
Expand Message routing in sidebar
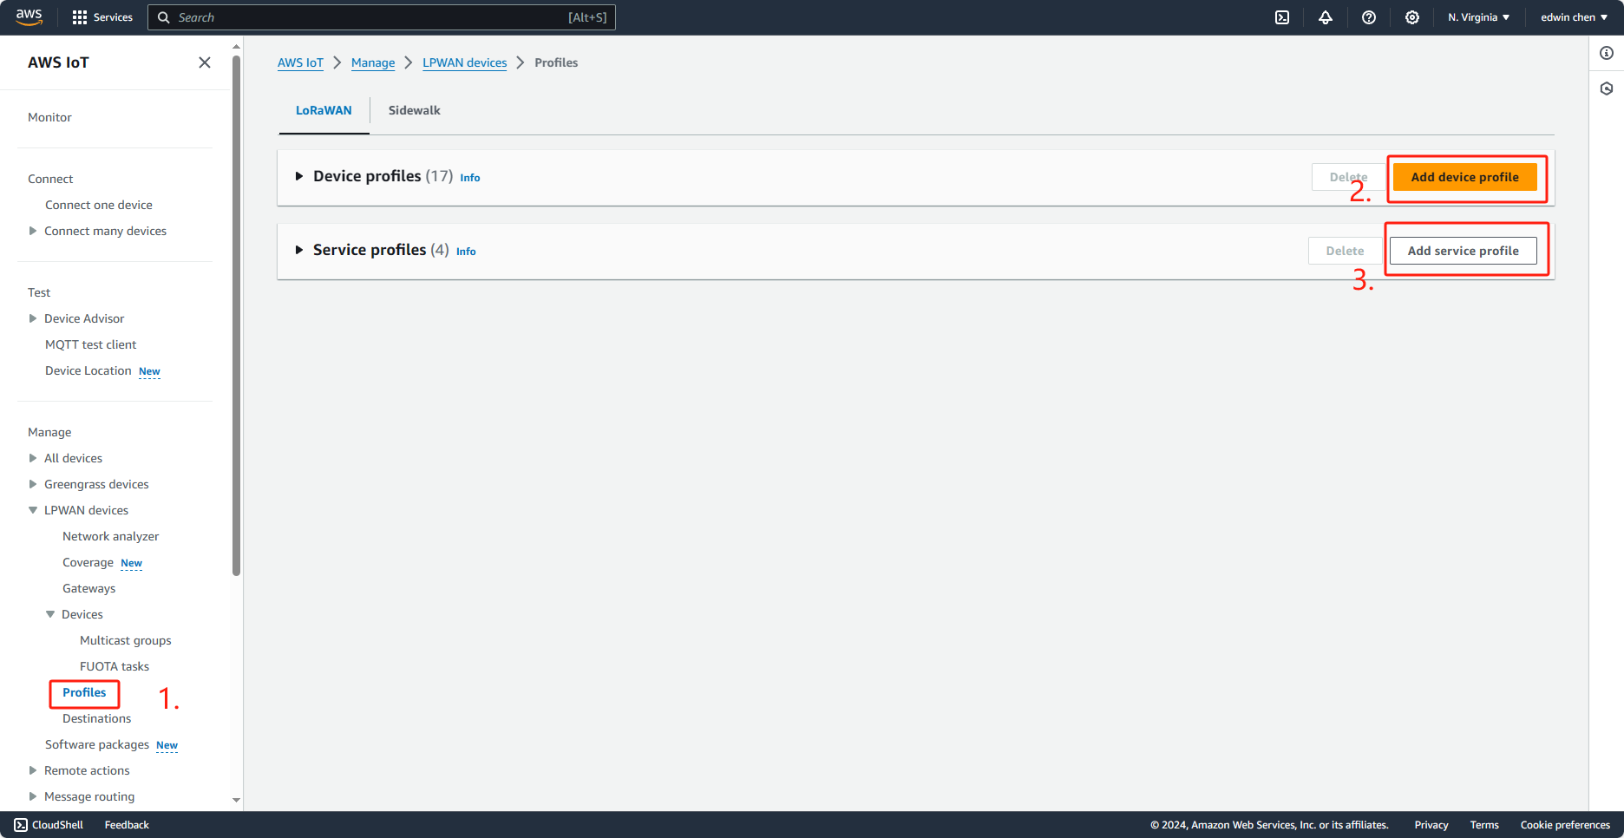pos(33,796)
